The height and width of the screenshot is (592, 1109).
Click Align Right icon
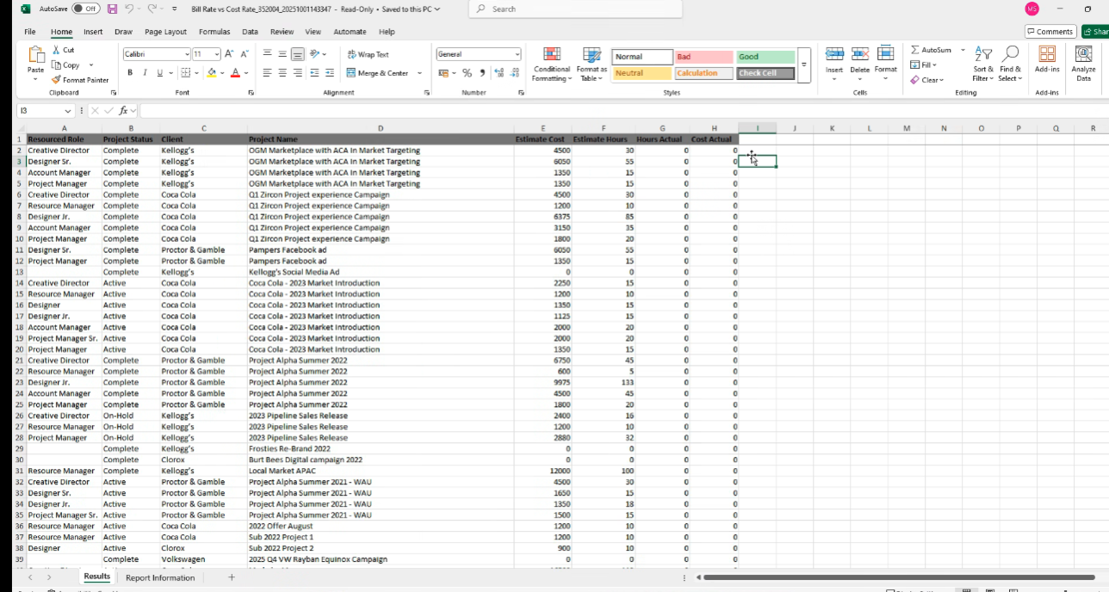(x=297, y=73)
